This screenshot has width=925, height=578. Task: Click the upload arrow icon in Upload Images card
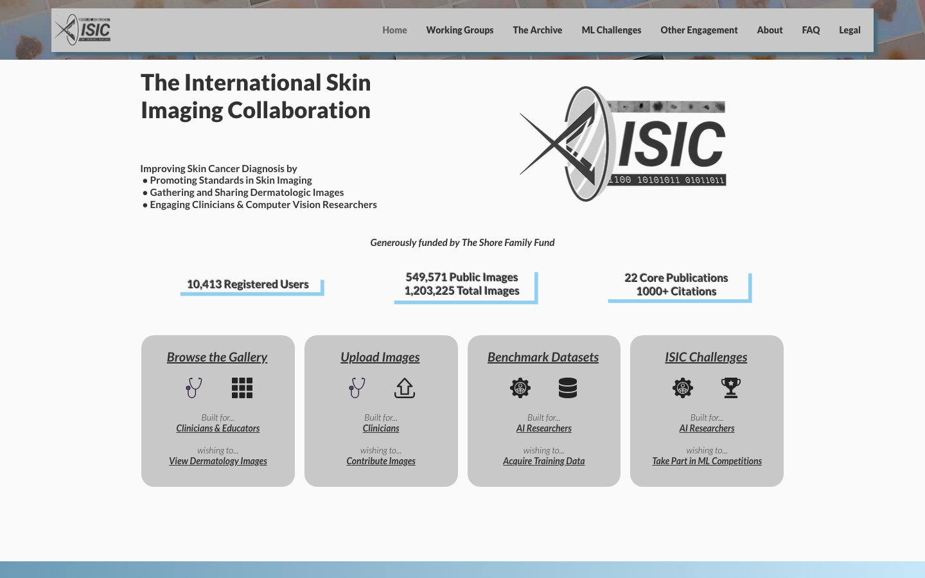tap(405, 388)
